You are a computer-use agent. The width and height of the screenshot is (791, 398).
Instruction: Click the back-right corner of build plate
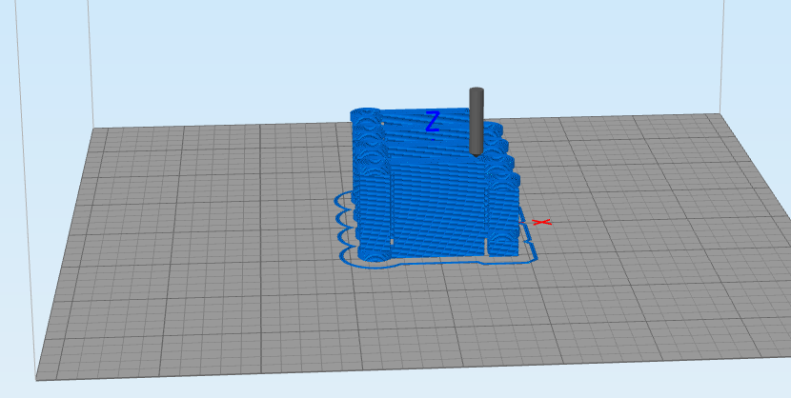tap(719, 114)
